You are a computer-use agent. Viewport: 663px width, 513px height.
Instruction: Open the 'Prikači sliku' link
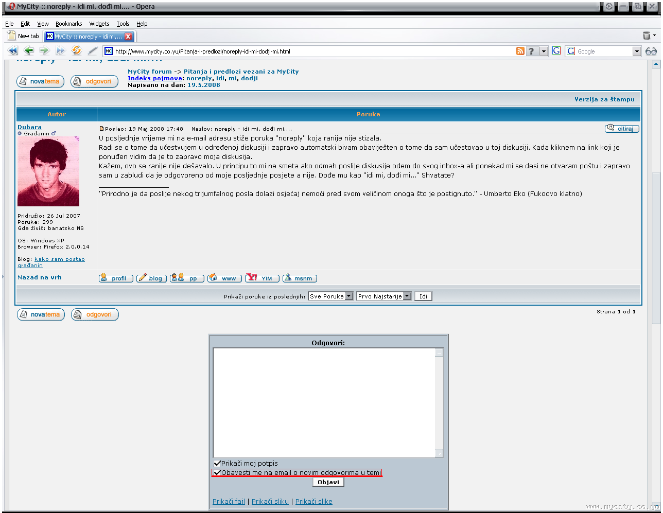pos(270,501)
